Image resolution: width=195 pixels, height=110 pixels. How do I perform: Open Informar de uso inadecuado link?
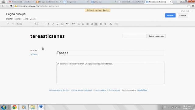(x=81, y=90)
